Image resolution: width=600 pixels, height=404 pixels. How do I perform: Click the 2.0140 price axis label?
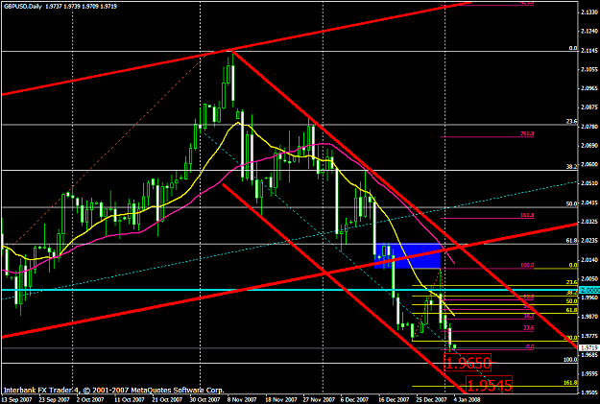(x=589, y=260)
